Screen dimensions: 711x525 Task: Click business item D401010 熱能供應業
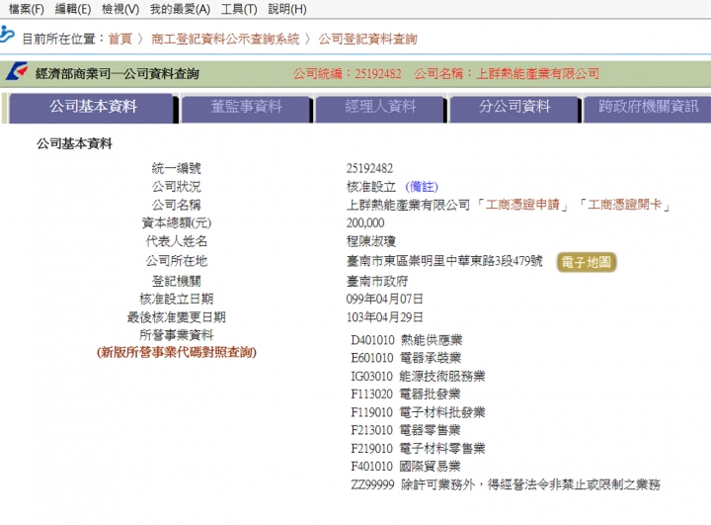click(x=406, y=340)
